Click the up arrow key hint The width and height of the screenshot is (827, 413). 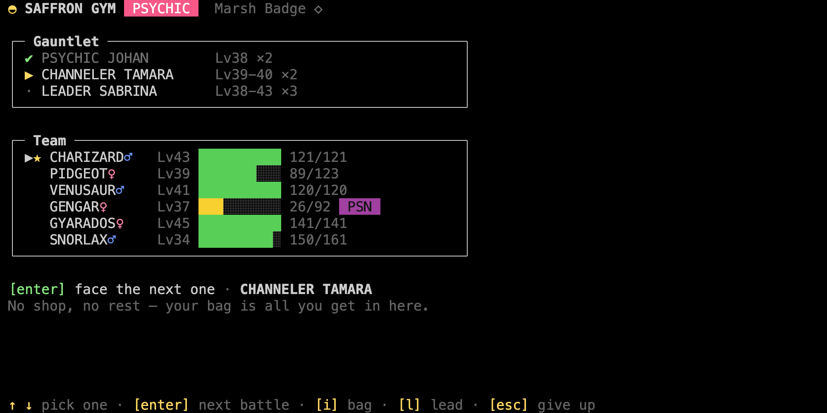[12, 405]
